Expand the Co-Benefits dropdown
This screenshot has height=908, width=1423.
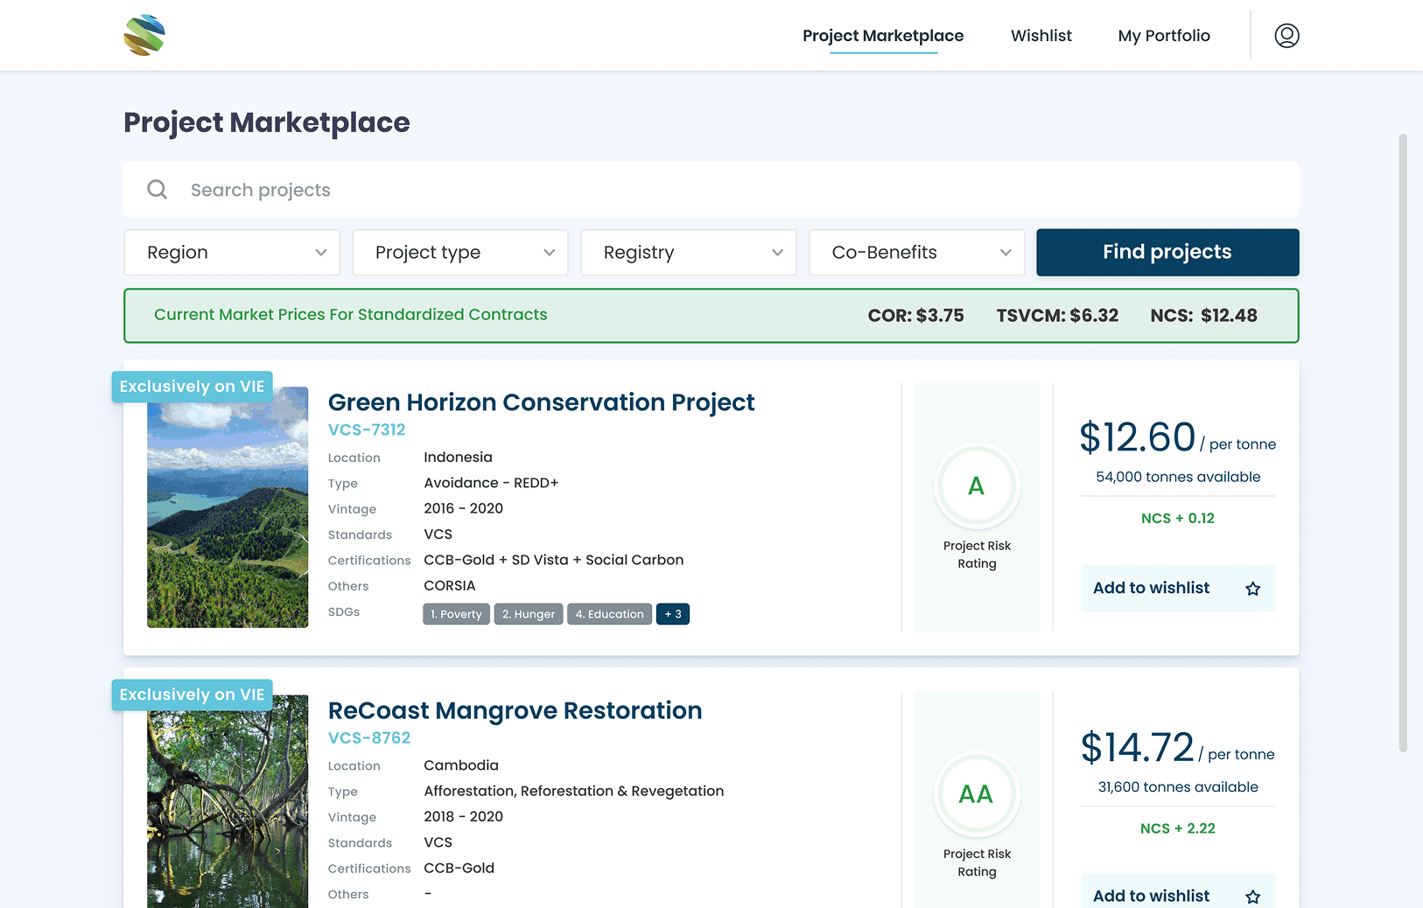[x=917, y=253]
